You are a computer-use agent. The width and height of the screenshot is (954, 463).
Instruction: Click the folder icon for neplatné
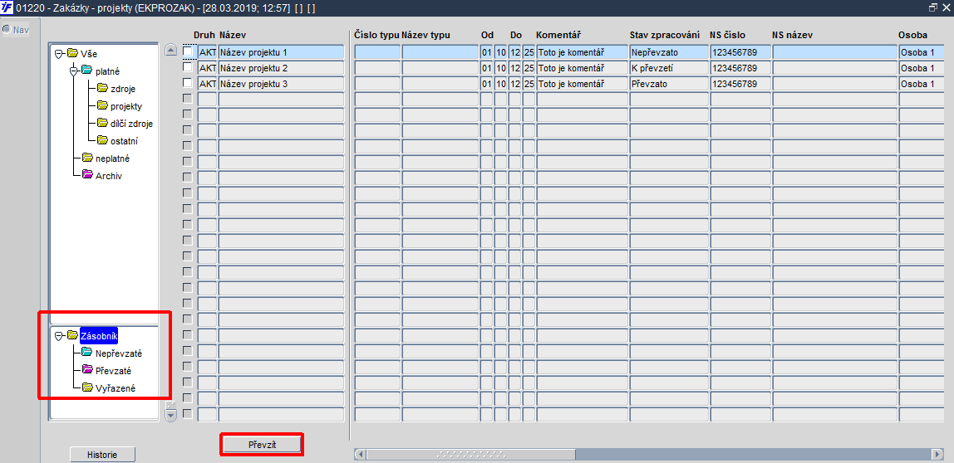pyautogui.click(x=87, y=158)
